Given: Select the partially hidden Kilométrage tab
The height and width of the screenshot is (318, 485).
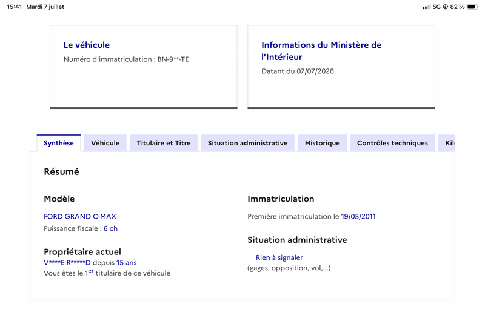Looking at the screenshot, I should (x=447, y=143).
